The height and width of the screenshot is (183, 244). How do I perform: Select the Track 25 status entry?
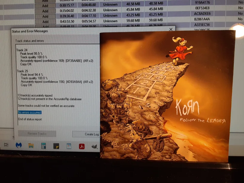(x=22, y=71)
